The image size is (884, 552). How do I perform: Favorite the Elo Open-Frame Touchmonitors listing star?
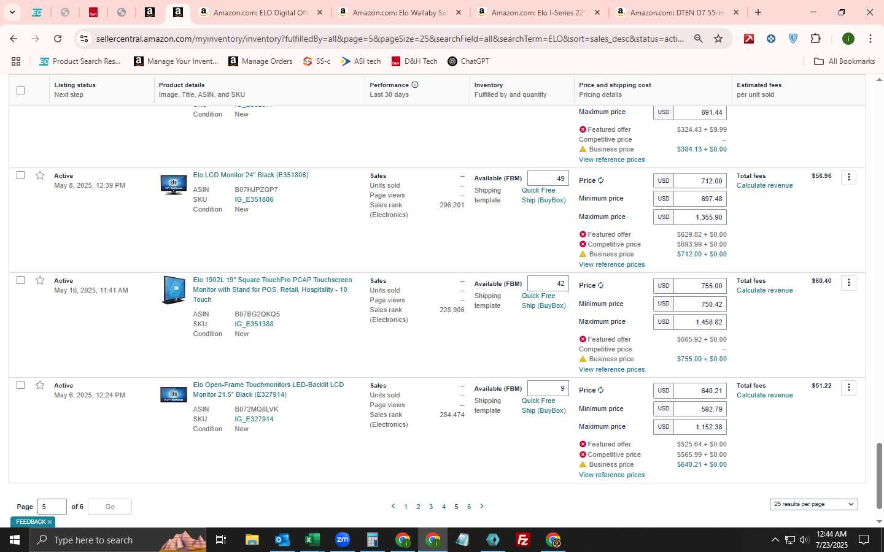click(40, 385)
